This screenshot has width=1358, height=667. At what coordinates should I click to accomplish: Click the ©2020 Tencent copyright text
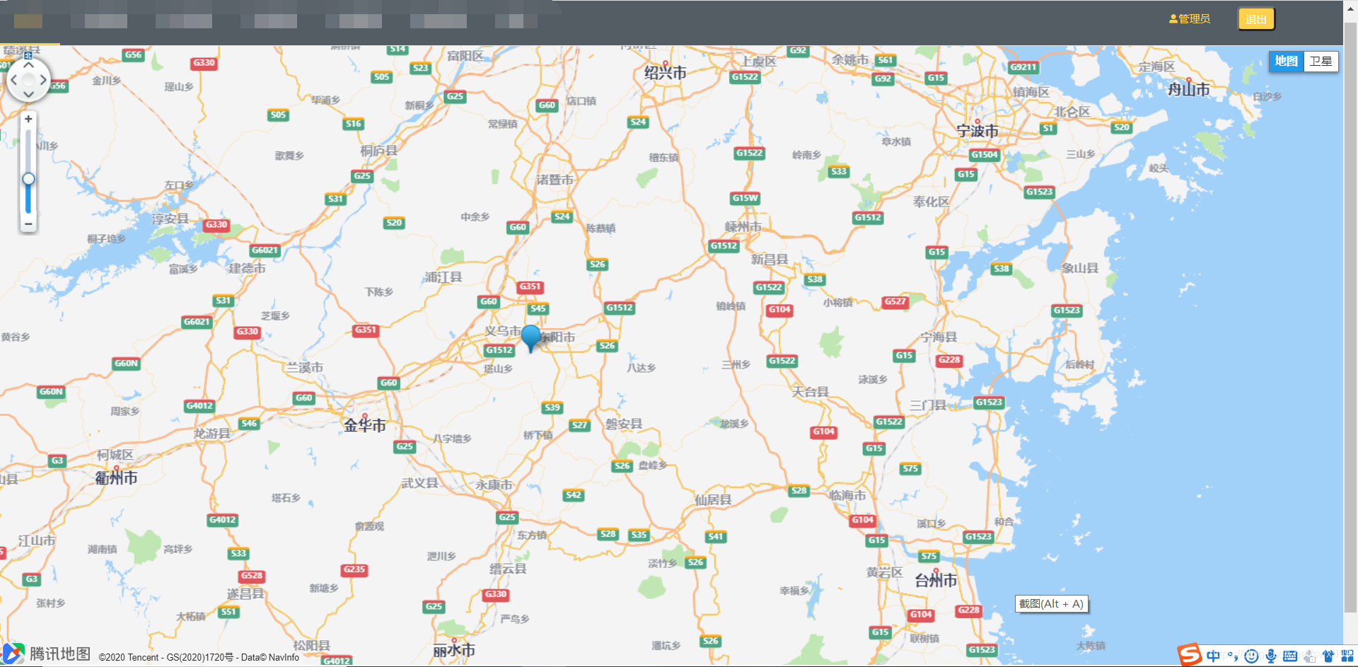(199, 657)
